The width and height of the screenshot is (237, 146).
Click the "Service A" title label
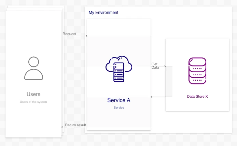point(118,100)
